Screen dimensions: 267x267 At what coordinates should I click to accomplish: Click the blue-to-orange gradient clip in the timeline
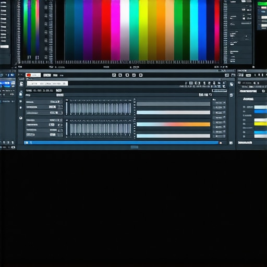tap(173, 124)
